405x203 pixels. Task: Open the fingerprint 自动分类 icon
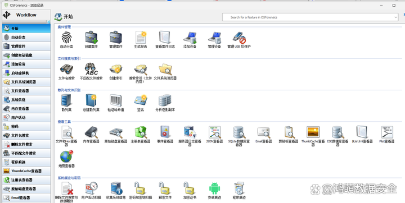(x=66, y=38)
